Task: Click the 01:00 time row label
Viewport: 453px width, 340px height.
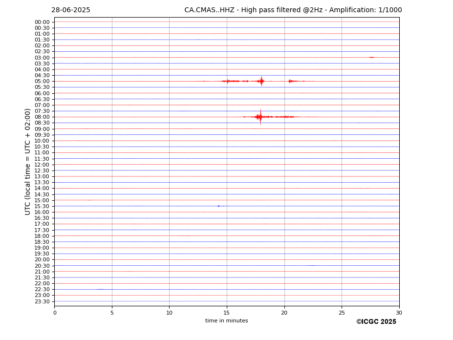Action: point(42,34)
